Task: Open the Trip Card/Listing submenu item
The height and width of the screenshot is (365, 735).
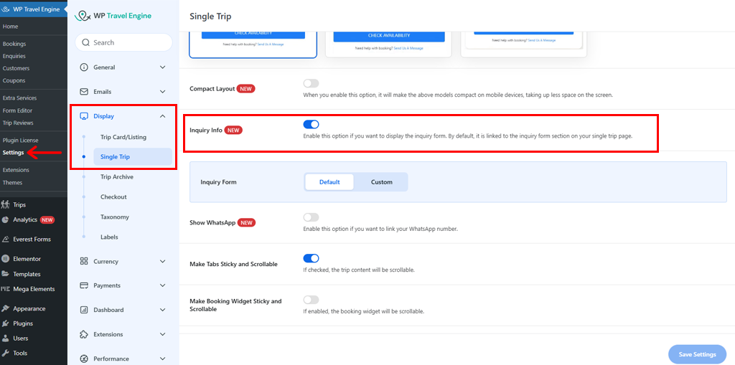Action: click(x=125, y=137)
